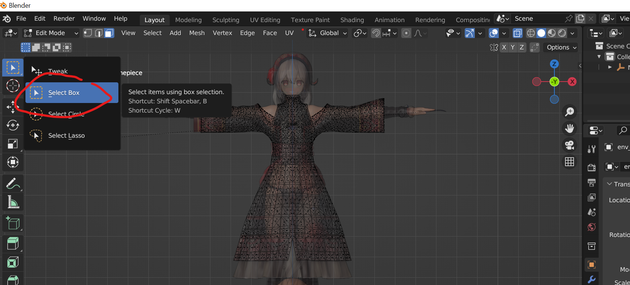
Task: Open the Output properties tab
Action: tap(592, 182)
